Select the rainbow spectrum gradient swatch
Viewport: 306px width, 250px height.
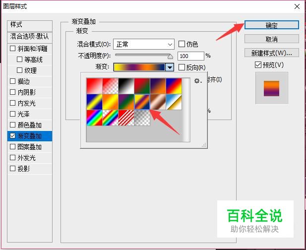(x=94, y=118)
